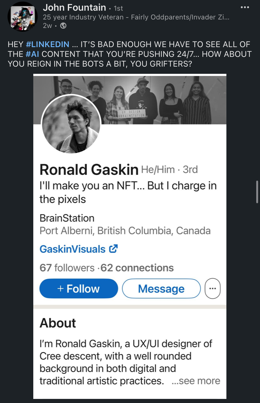View the 67 followers count
260x403 pixels.
coord(67,268)
